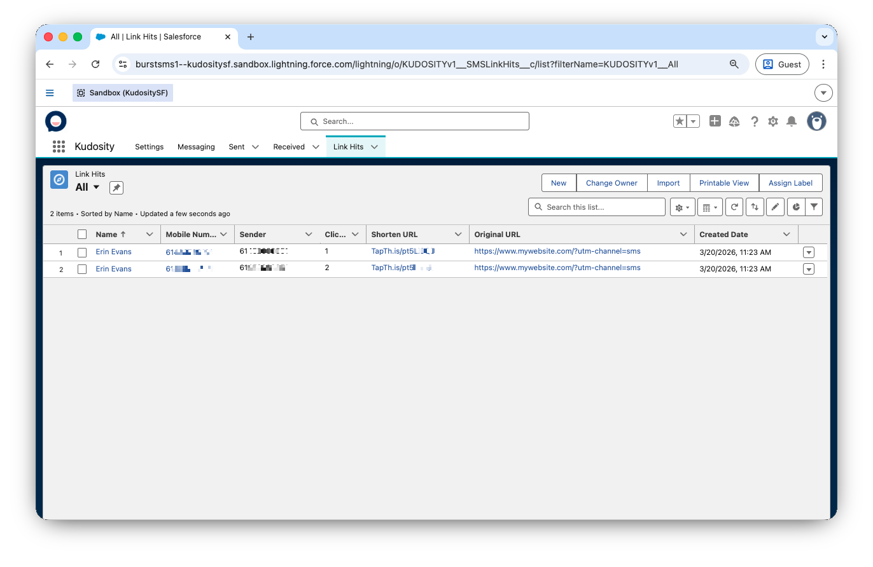Open the notifications bell

(792, 121)
